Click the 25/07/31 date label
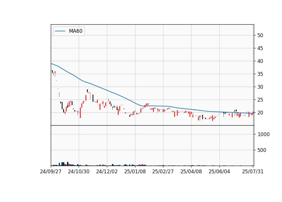Viewport: 282px width, 202px height. 253,172
